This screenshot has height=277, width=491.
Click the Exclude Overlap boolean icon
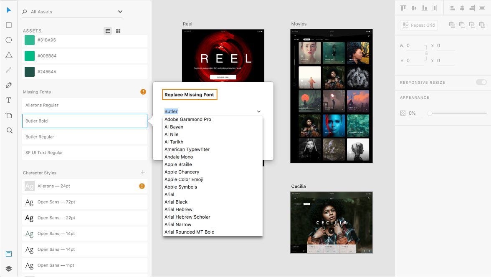pos(482,25)
